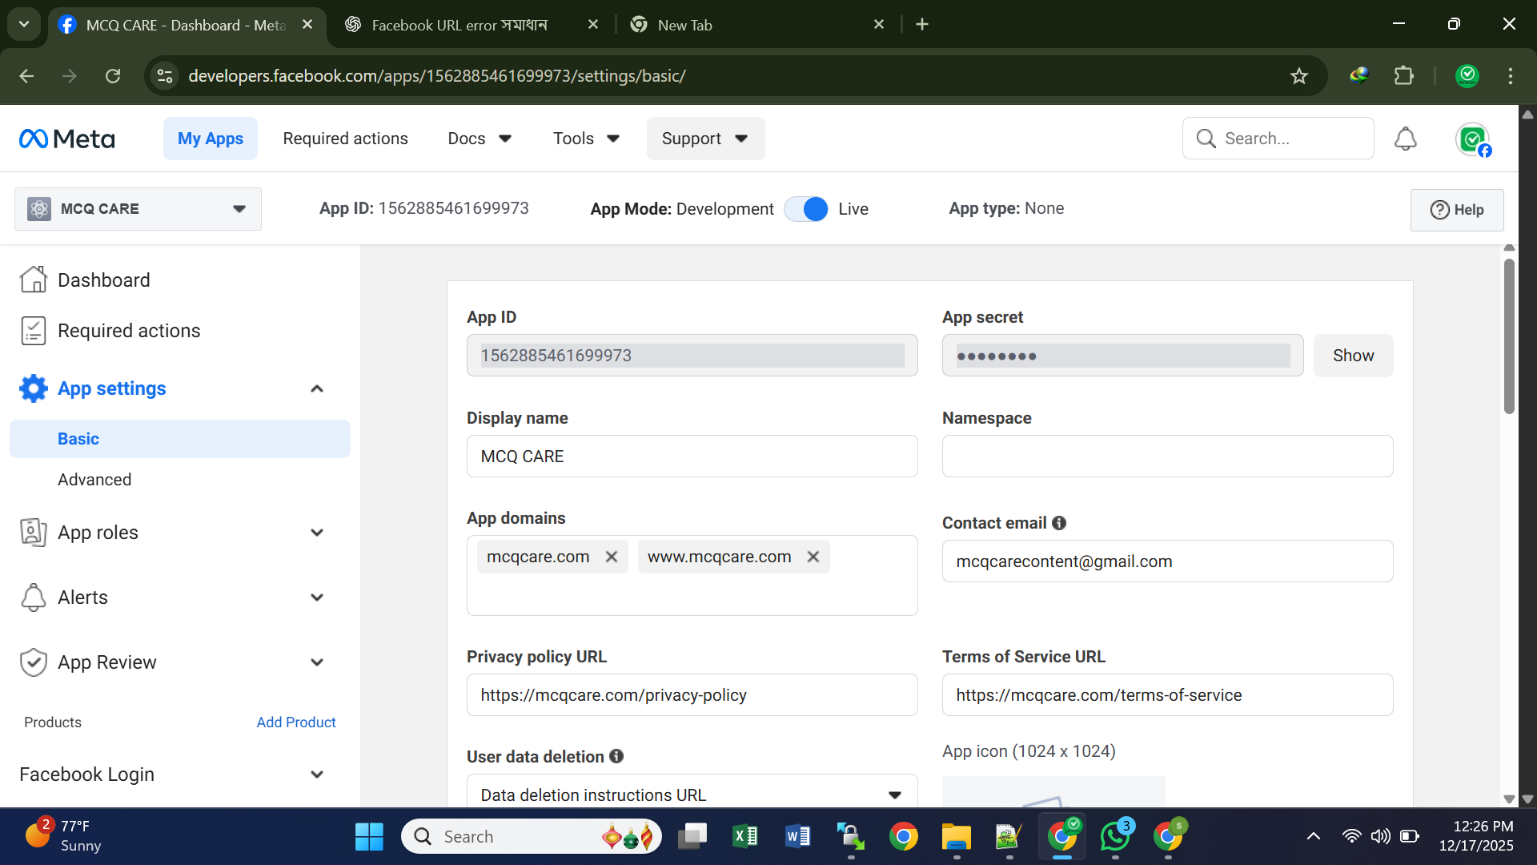
Task: Open the Tools dropdown menu
Action: pos(587,139)
